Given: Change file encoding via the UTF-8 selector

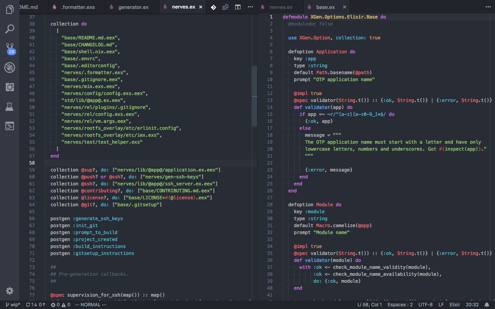Looking at the screenshot, I should [425, 305].
